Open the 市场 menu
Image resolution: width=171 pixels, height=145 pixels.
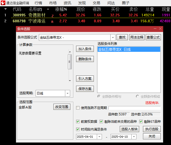[x=53, y=3]
